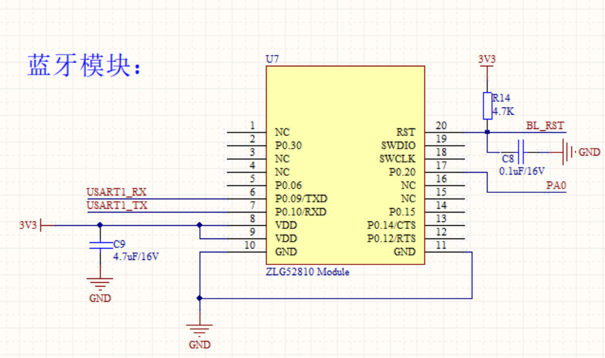Select pin name RST

tap(405, 132)
